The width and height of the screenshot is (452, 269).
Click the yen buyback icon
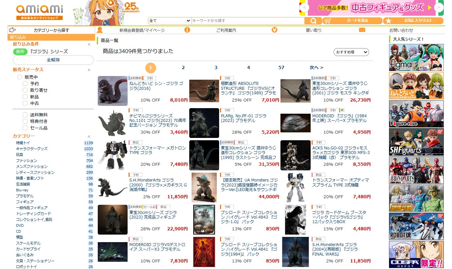275,30
